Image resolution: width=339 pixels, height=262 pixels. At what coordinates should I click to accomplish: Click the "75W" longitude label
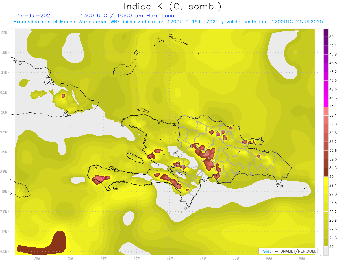(x=70, y=258)
